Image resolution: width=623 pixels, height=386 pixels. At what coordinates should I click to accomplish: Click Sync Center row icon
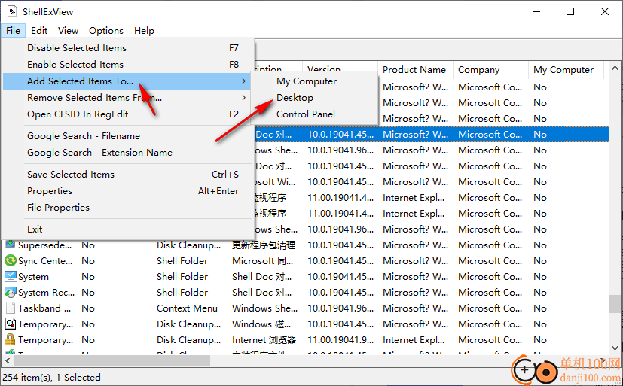pyautogui.click(x=10, y=260)
